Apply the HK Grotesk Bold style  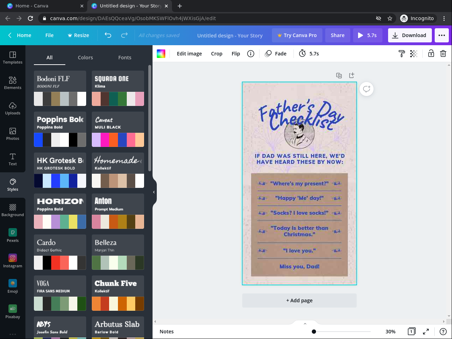[60, 170]
